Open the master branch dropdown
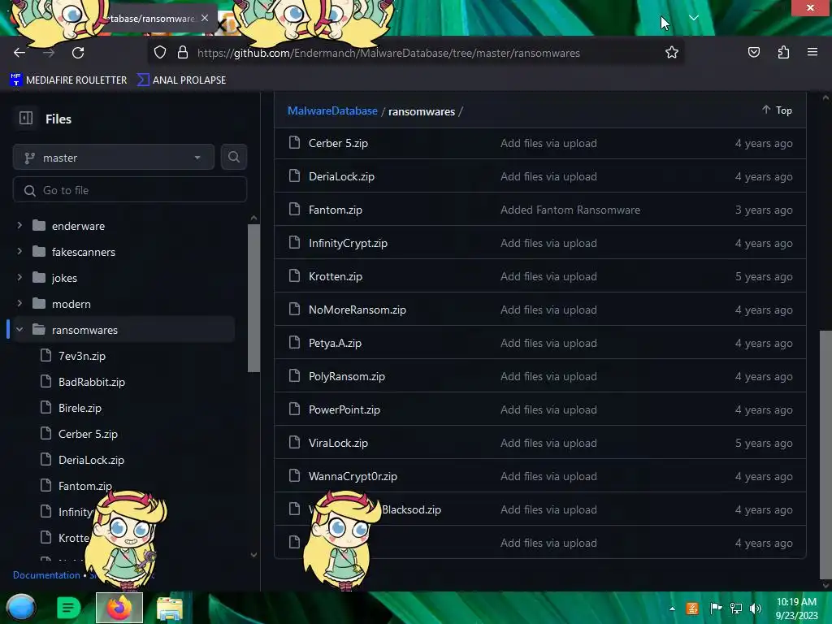The height and width of the screenshot is (624, 832). tap(114, 158)
